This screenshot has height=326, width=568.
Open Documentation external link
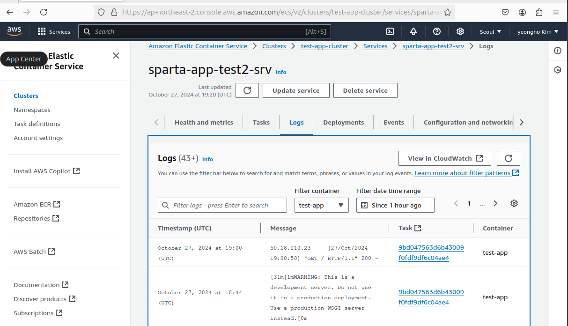click(x=41, y=285)
